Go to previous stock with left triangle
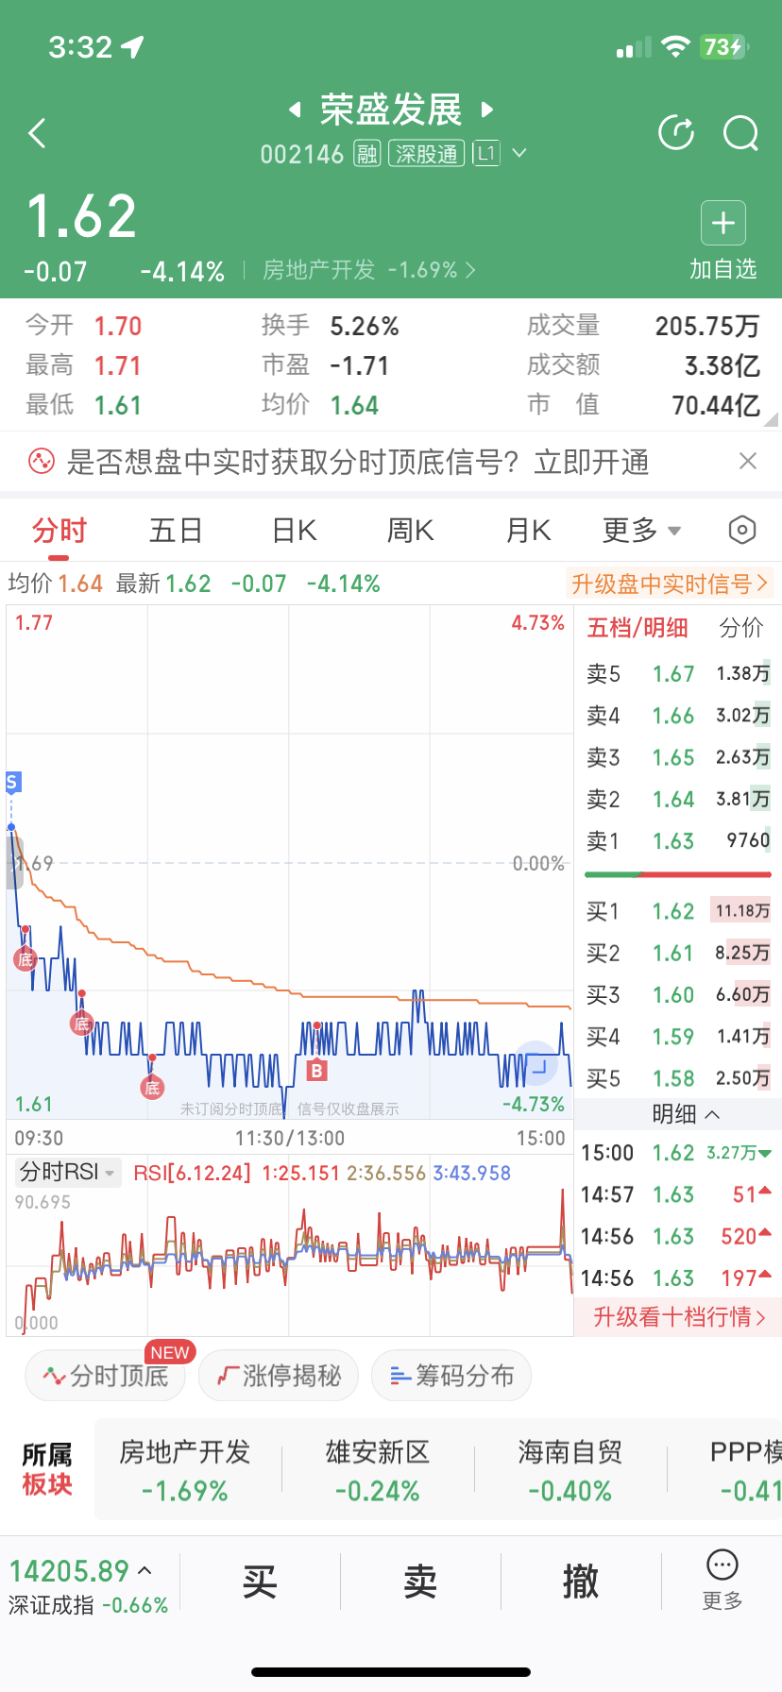This screenshot has width=782, height=1692. click(x=295, y=110)
